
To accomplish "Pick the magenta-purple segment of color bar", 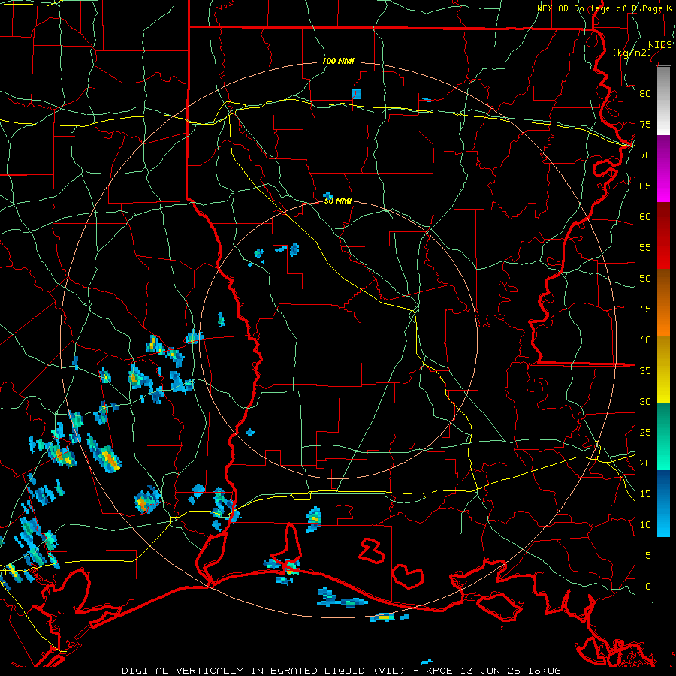I will 663,169.
